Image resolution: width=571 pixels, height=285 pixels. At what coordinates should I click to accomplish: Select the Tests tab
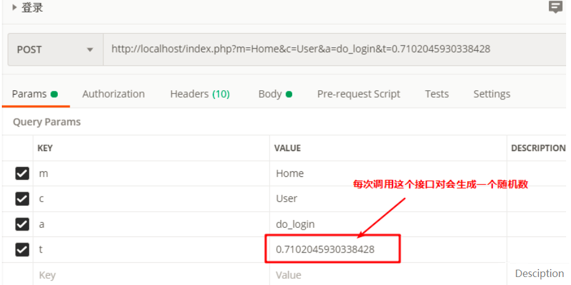436,94
